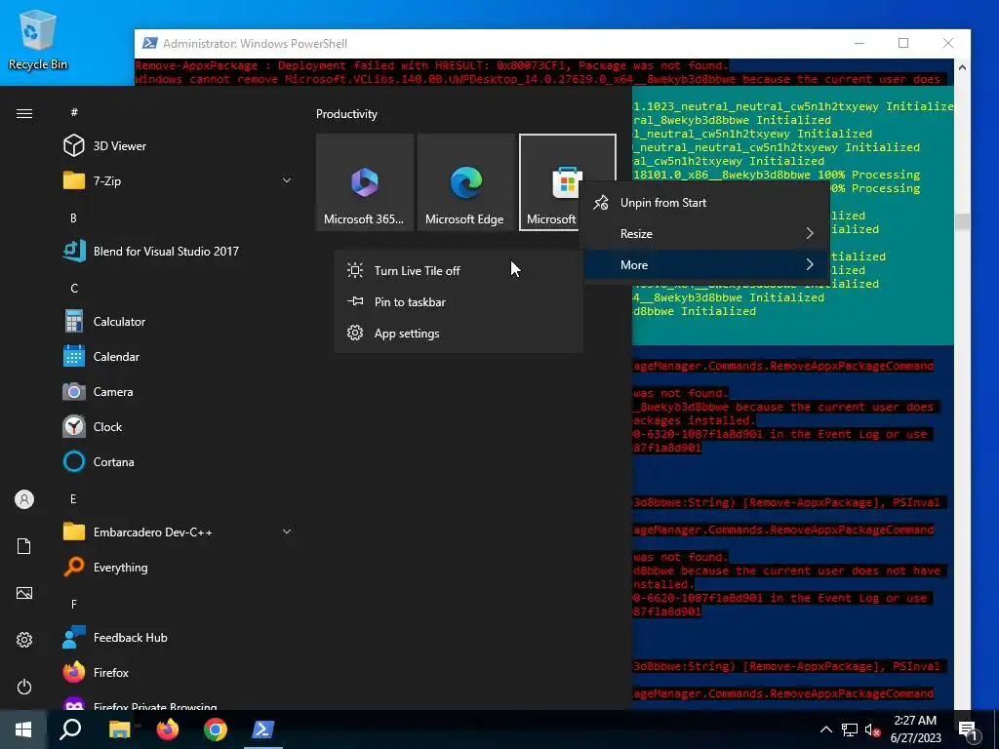Launch Cortana from the app list

pos(179,461)
